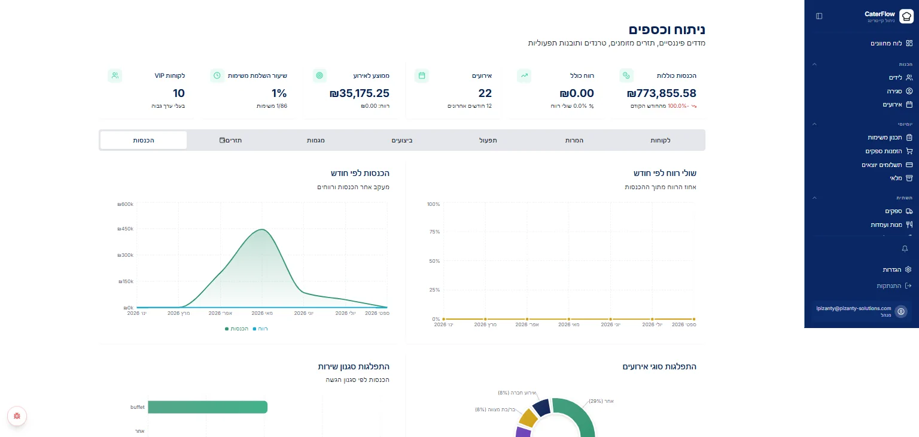Viewport: 919px width, 437px height.
Task: Click the task completion clock icon
Action: pos(217,75)
